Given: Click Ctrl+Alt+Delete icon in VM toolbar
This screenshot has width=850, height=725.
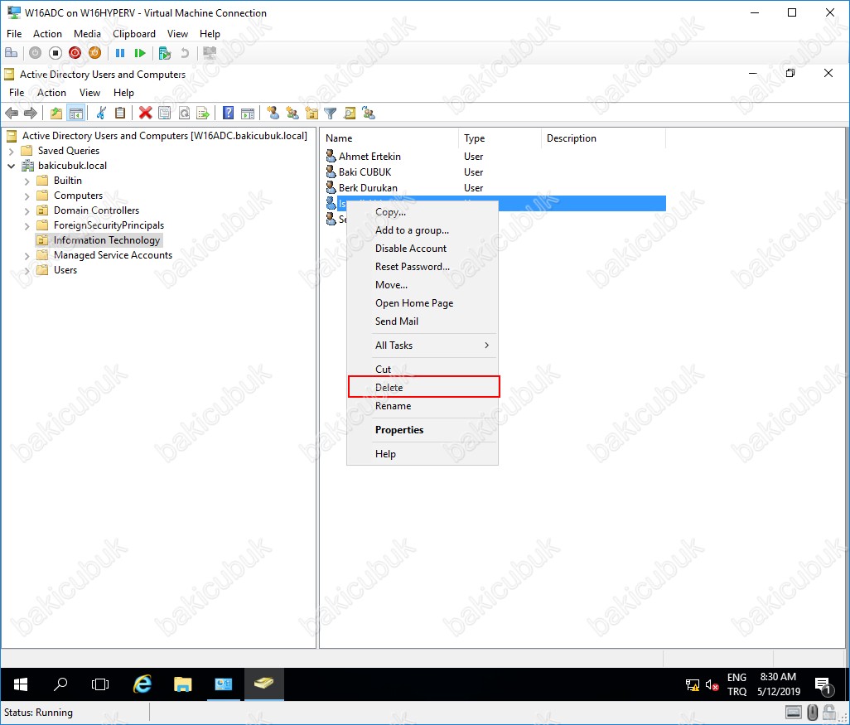Looking at the screenshot, I should pos(11,52).
